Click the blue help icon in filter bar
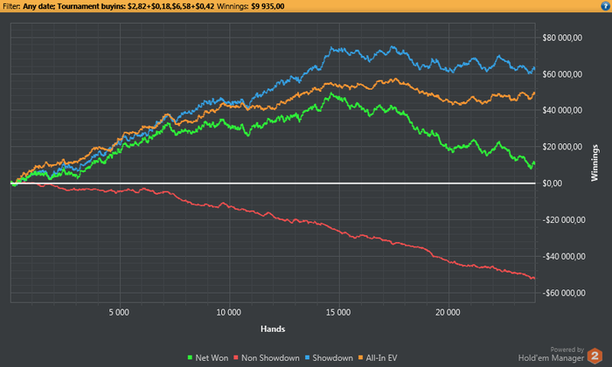This screenshot has width=612, height=367. [x=606, y=6]
